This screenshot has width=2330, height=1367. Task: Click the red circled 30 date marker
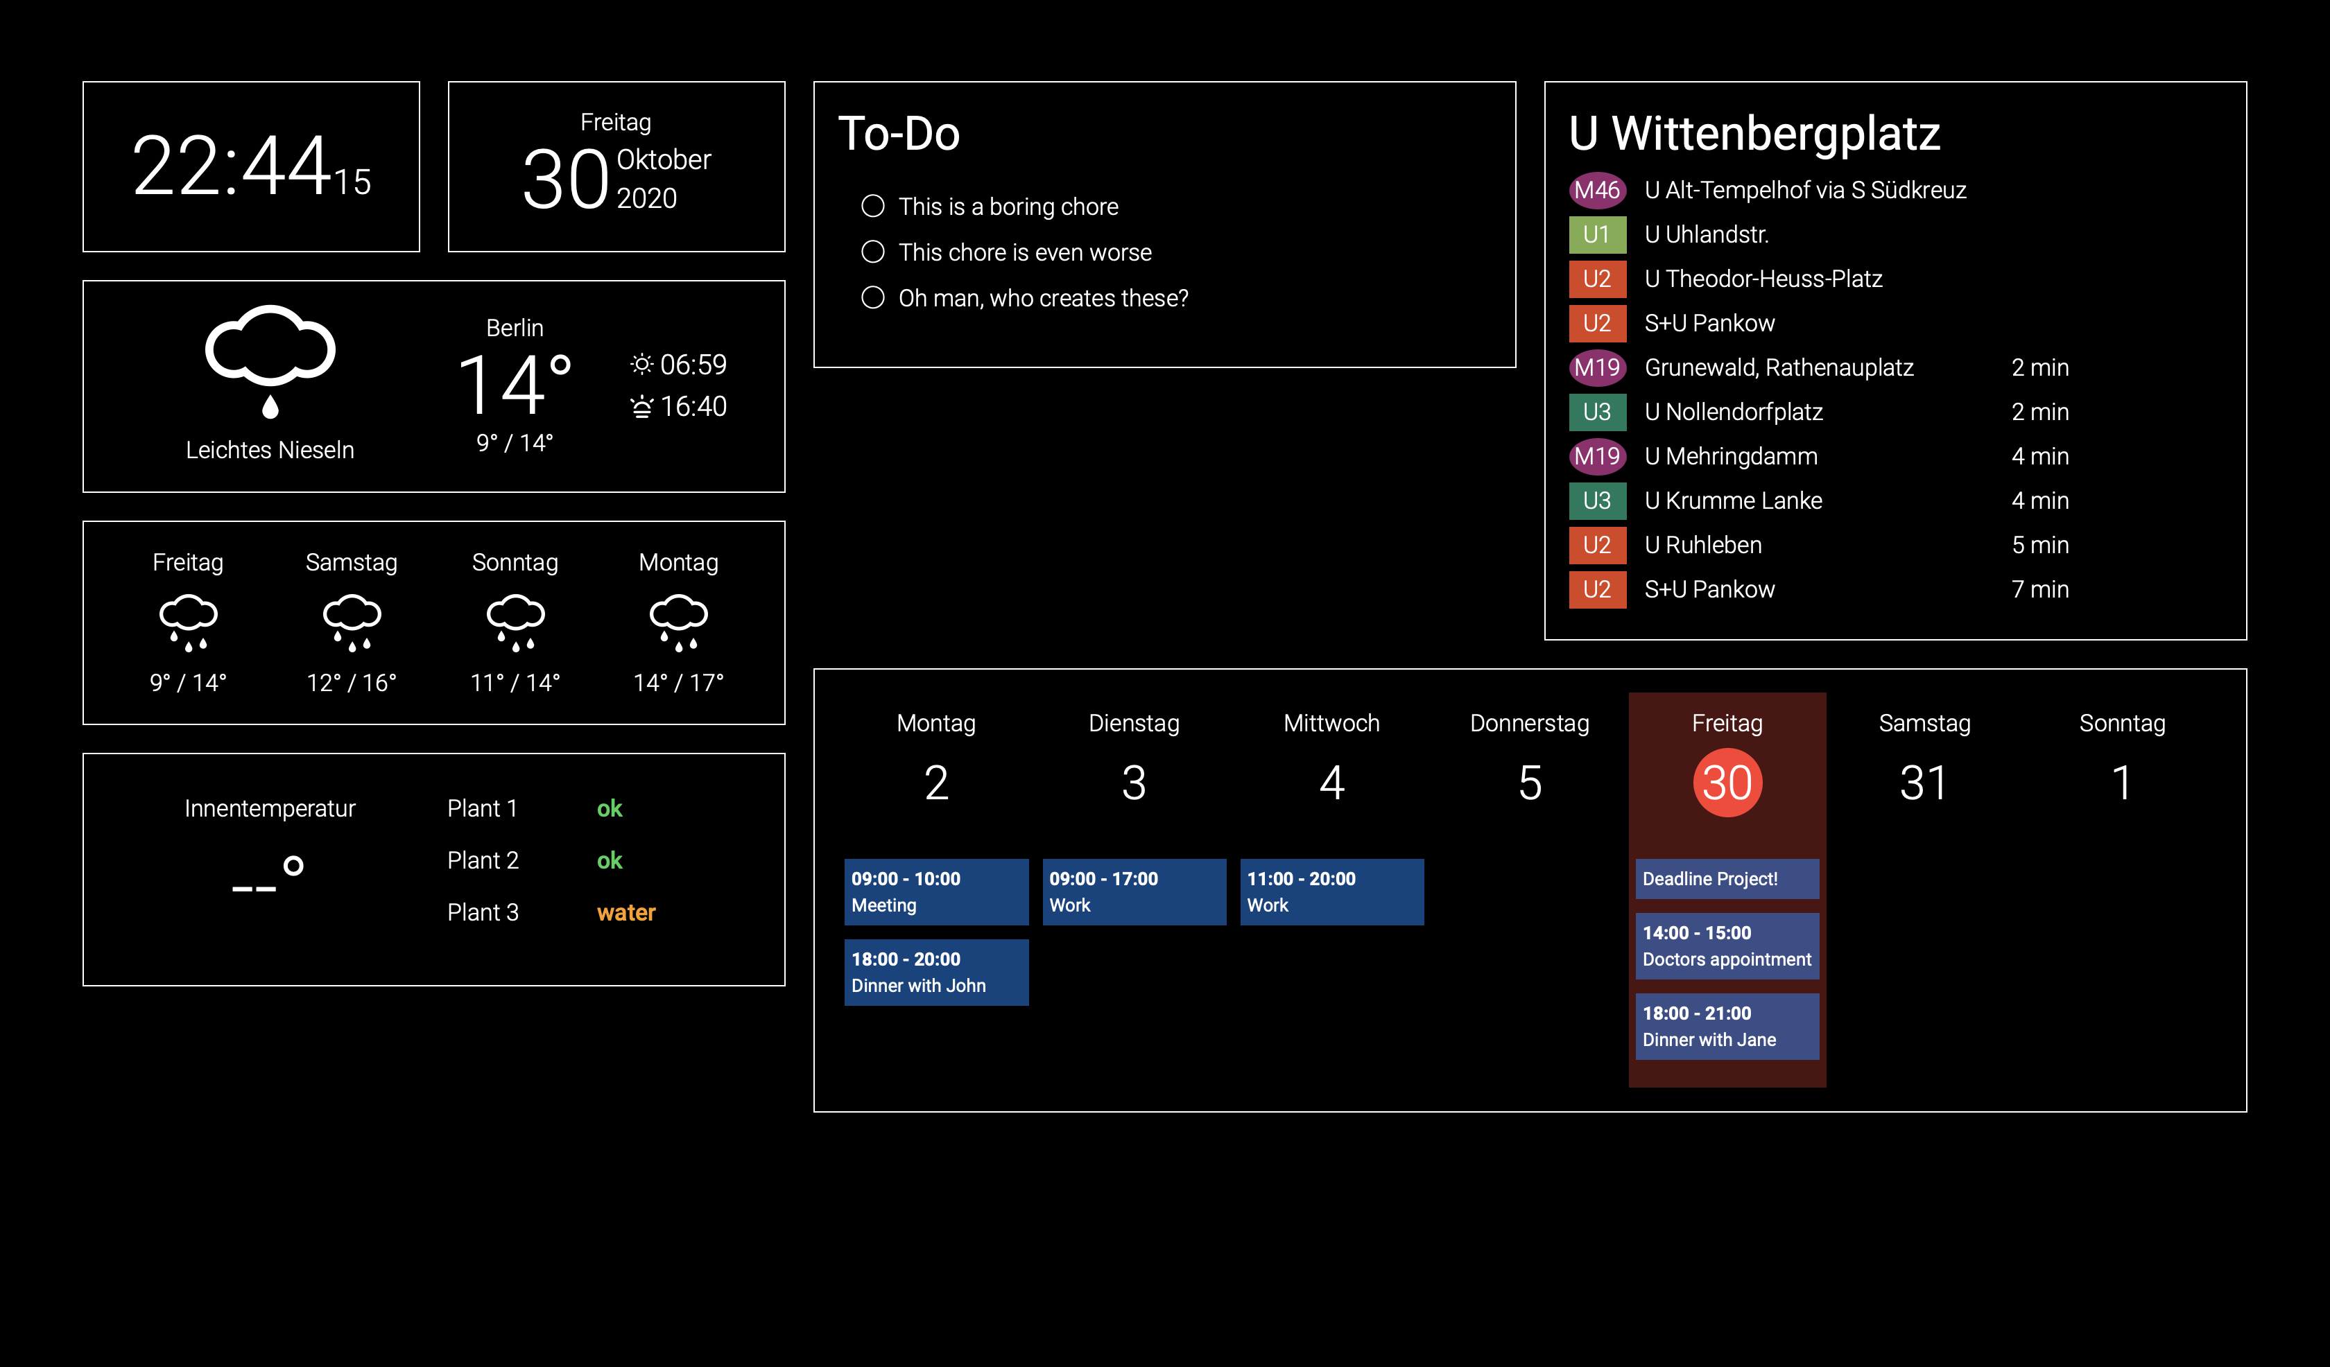(x=1726, y=783)
